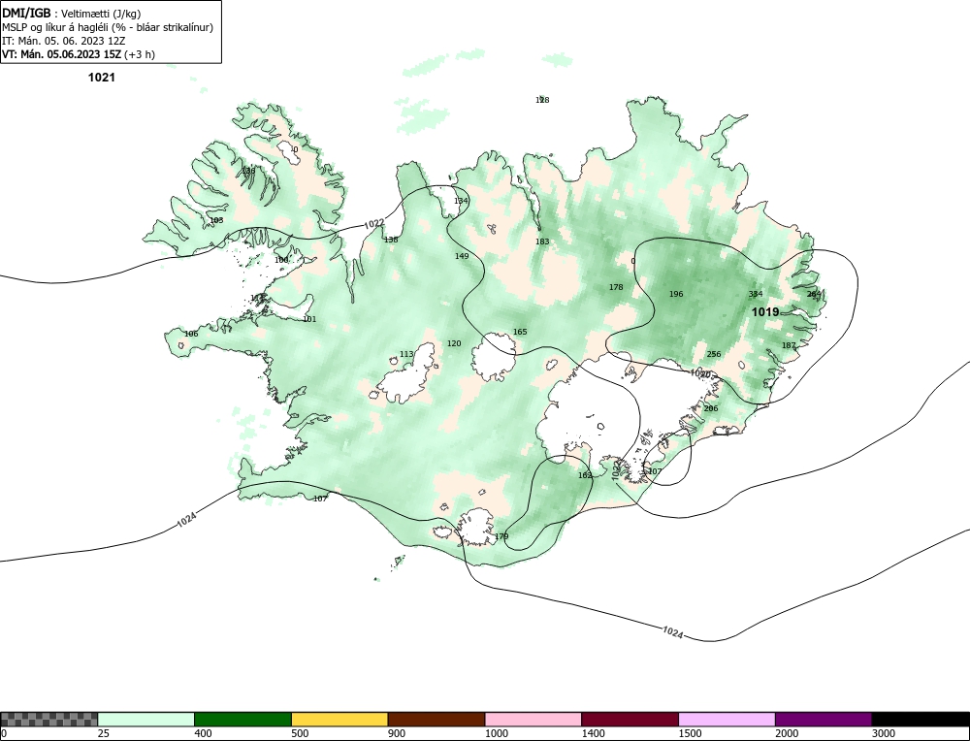The height and width of the screenshot is (741, 970).
Task: Click the black colorbar segment above 3000
Action: tap(921, 719)
